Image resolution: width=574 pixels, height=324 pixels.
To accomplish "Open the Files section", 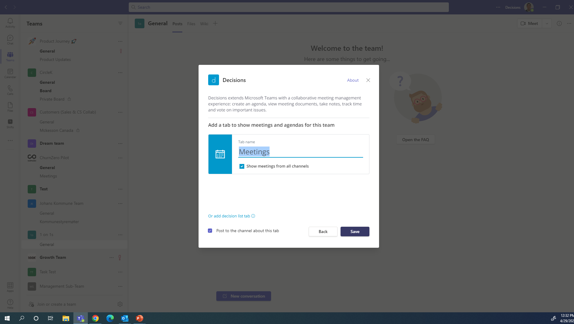I will tap(10, 107).
